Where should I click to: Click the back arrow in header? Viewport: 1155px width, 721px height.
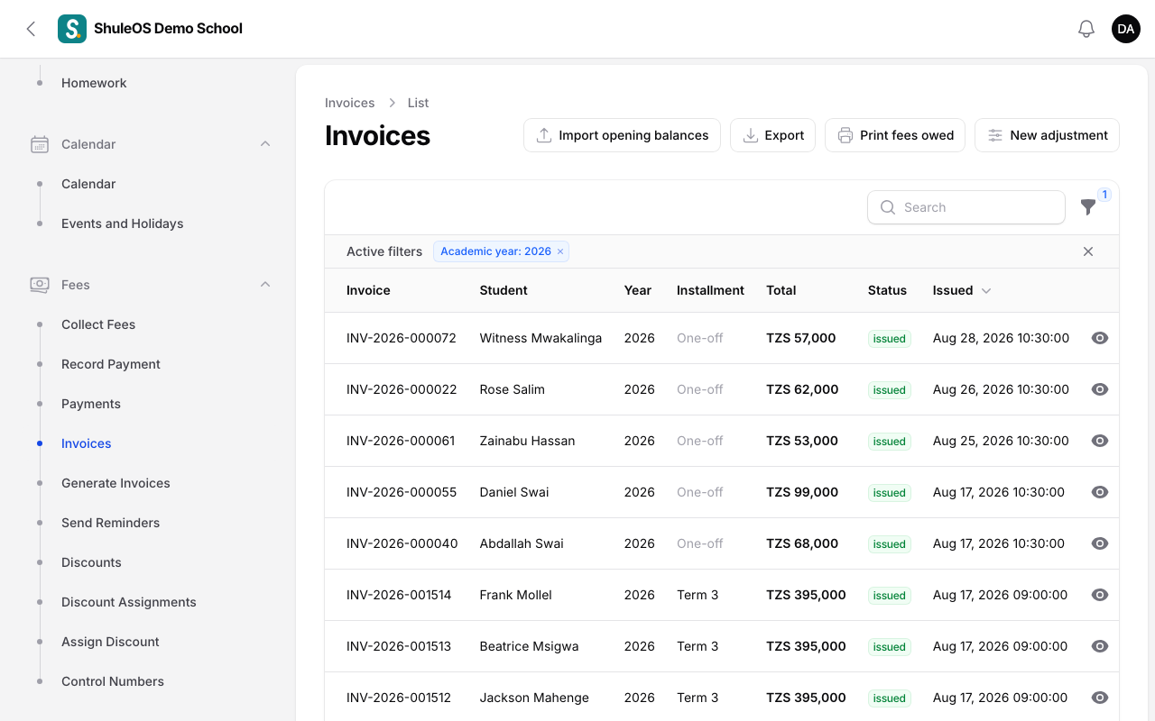pyautogui.click(x=31, y=29)
